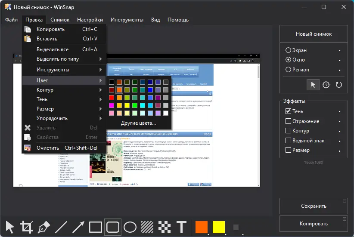The image size is (354, 237).
Task: Choose Очистить menu entry
Action: [x=64, y=148]
